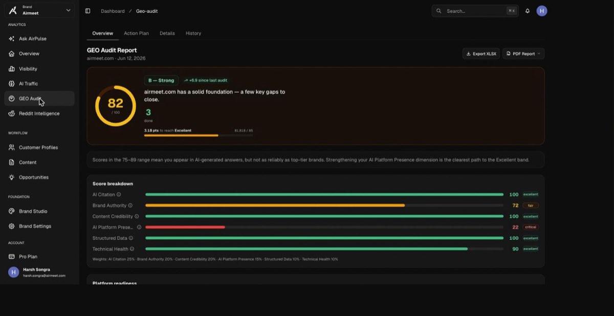The image size is (614, 316).
Task: Click info icon next to Brand Authority
Action: tap(130, 206)
